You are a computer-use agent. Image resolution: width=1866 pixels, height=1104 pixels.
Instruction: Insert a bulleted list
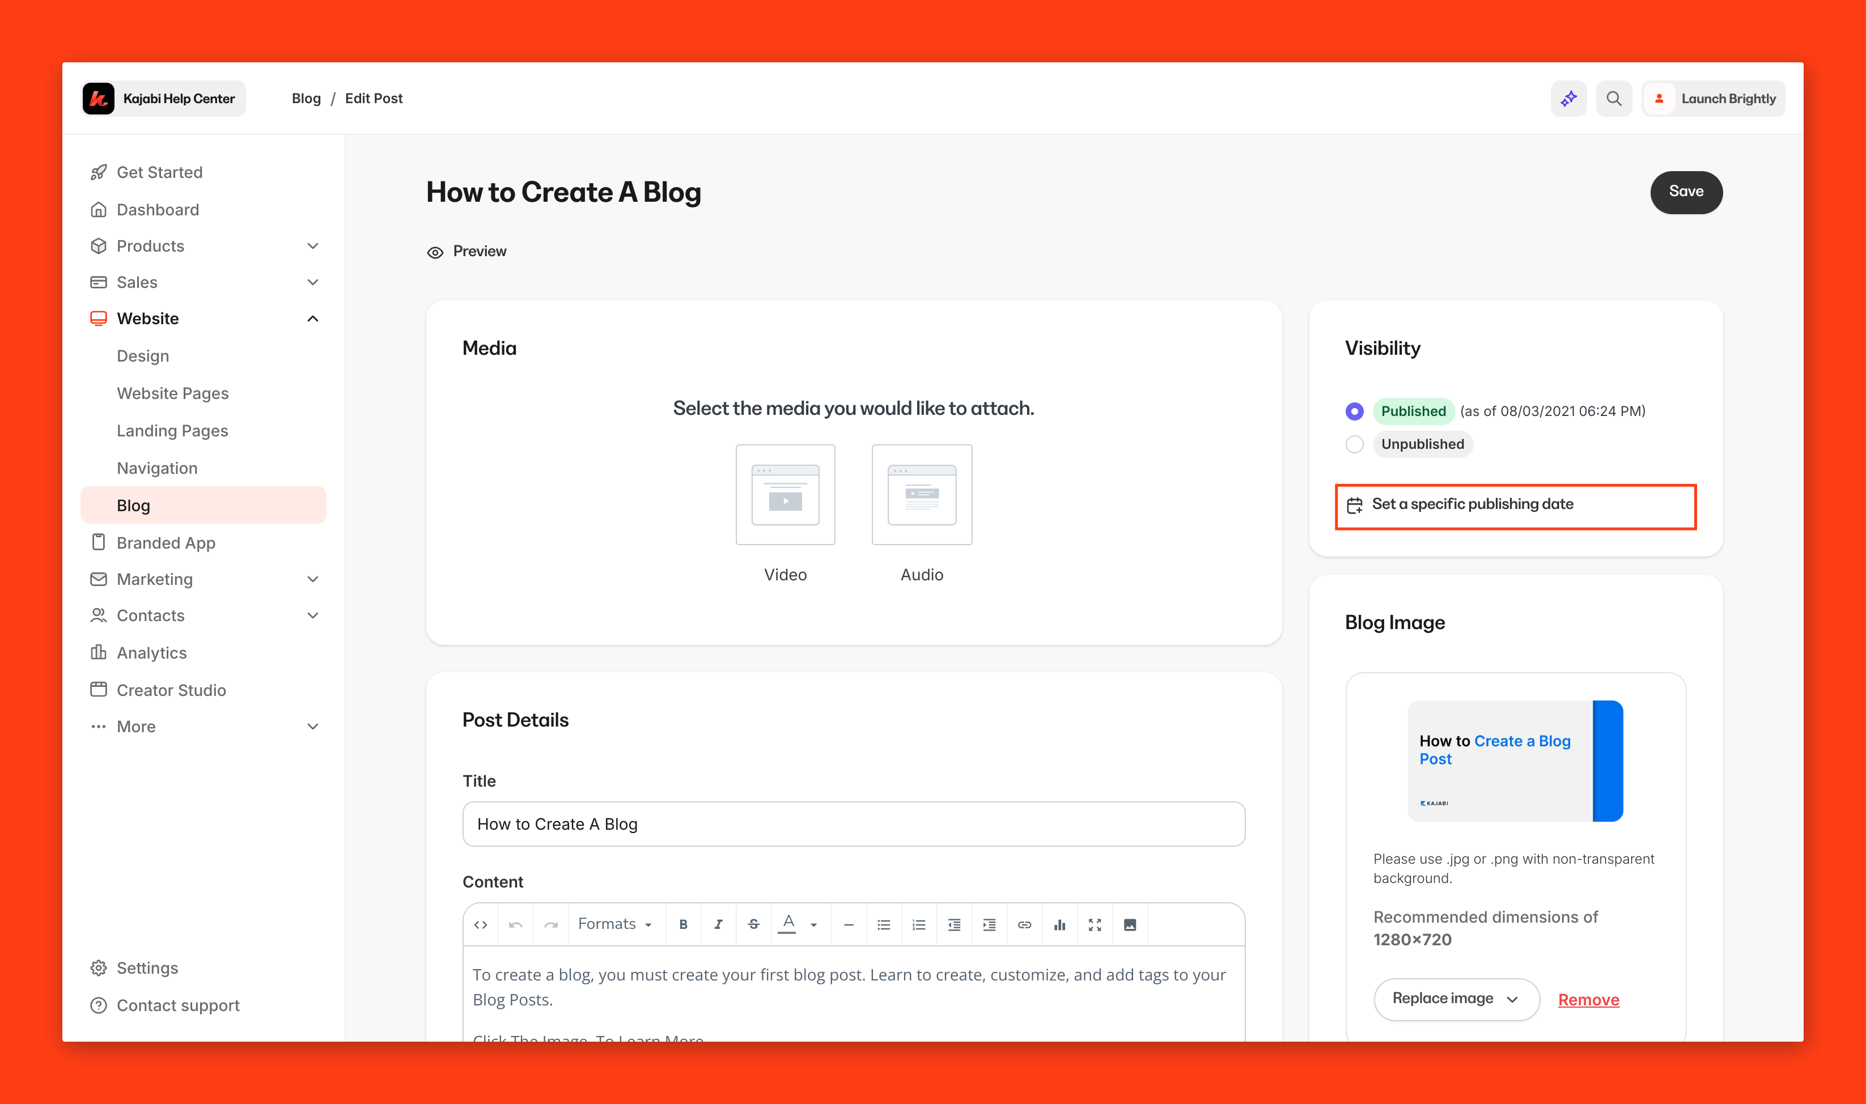(883, 925)
